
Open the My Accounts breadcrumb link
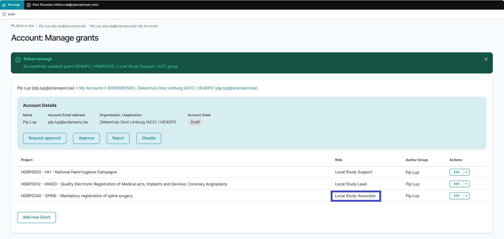(91, 88)
